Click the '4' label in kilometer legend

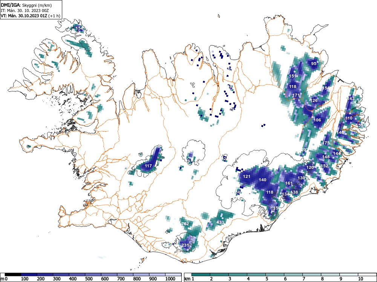(248, 279)
